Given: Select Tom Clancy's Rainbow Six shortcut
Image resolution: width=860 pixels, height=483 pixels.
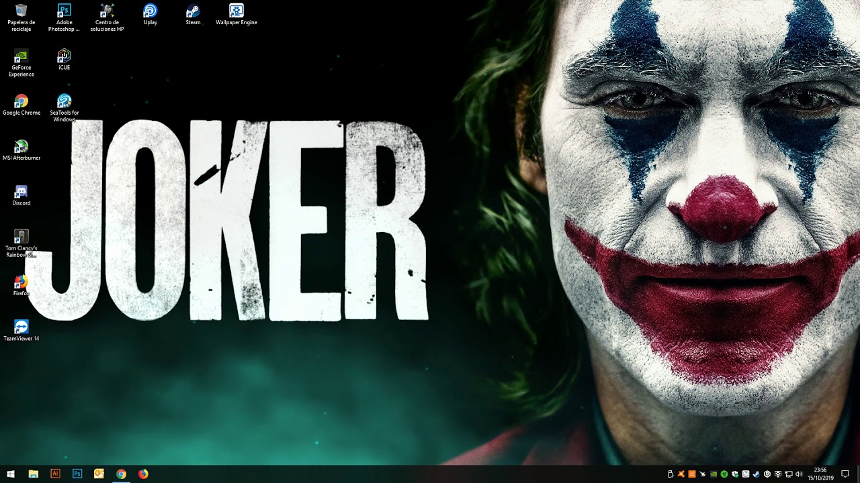Looking at the screenshot, I should pos(21,244).
